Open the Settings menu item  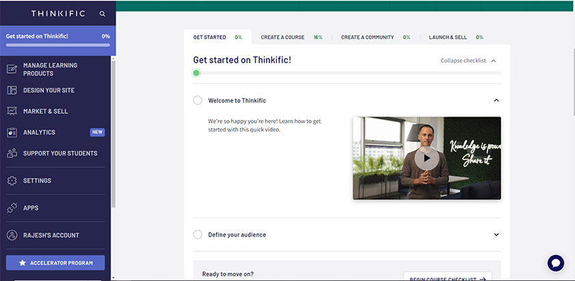coord(55,180)
